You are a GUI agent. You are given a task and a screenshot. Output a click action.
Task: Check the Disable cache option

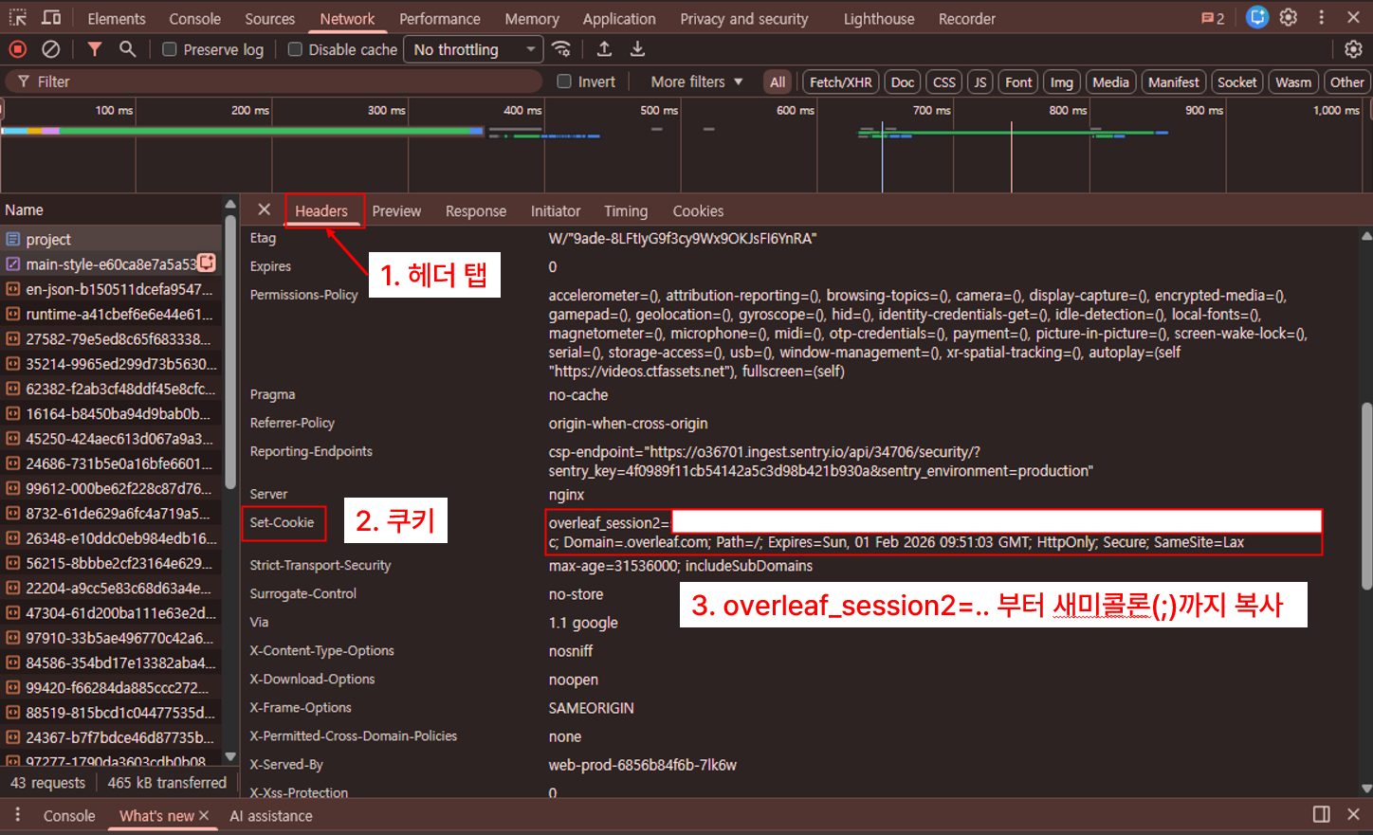(295, 49)
